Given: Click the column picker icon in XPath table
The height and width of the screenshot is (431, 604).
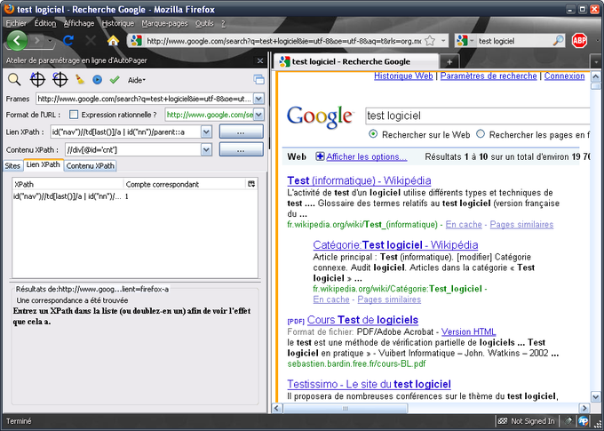Looking at the screenshot, I should [251, 184].
